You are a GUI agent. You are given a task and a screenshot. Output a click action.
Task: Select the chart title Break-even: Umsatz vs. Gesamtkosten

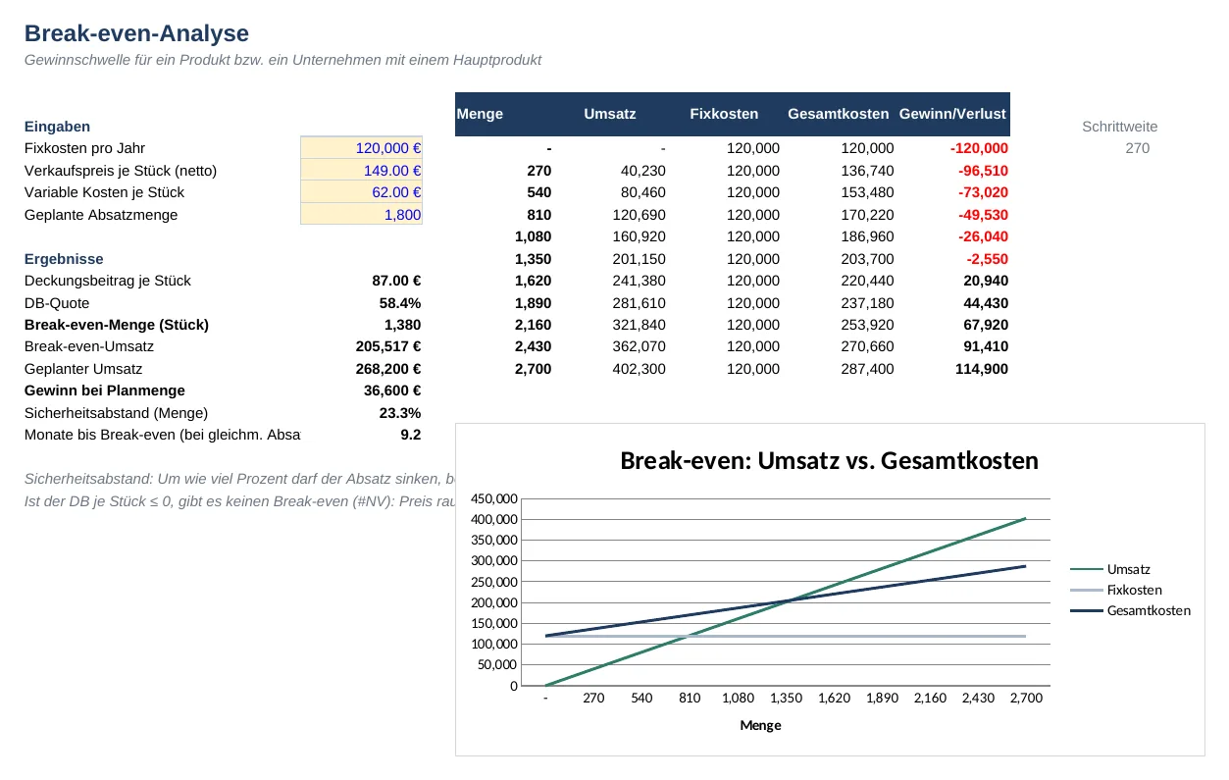click(x=829, y=460)
